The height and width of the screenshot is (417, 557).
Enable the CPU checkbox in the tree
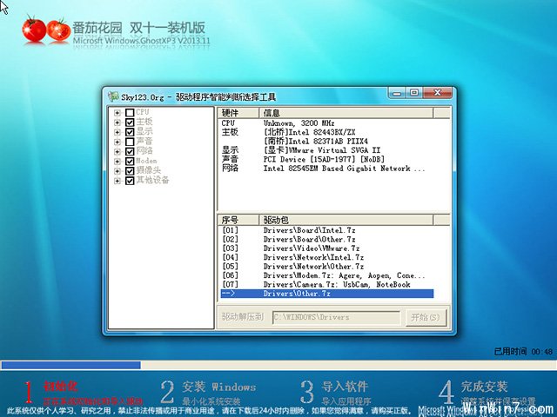click(x=130, y=113)
